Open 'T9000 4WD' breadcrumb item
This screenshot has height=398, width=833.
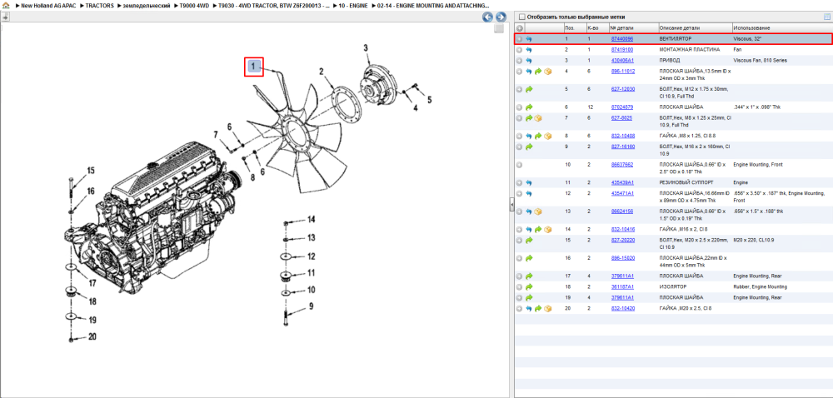point(193,5)
